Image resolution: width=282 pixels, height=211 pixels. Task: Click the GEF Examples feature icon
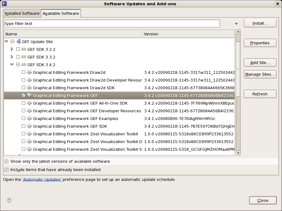coord(29,118)
